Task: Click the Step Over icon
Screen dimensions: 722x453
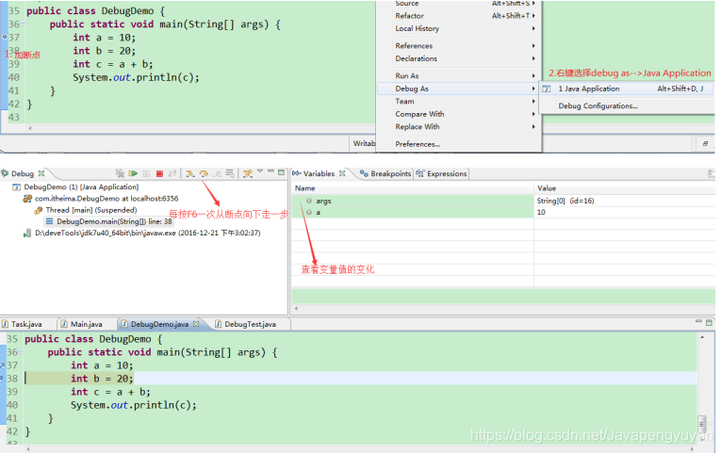Action: click(x=204, y=173)
